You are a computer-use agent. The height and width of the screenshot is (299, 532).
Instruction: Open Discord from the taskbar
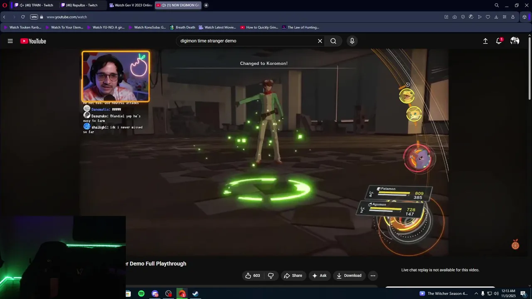click(x=155, y=294)
